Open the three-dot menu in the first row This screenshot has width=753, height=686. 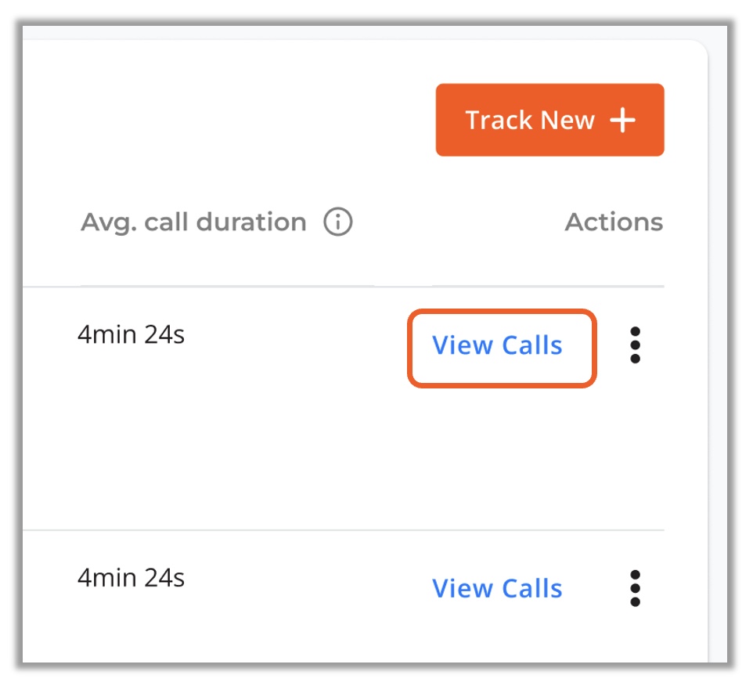(635, 345)
